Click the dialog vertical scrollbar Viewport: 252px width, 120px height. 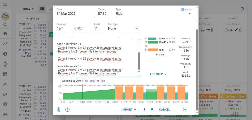197,70
